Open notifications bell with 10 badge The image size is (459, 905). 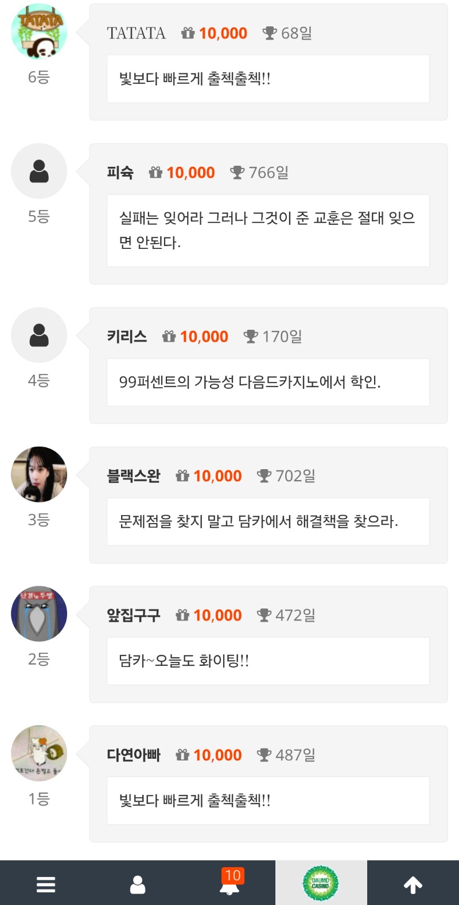point(230,884)
